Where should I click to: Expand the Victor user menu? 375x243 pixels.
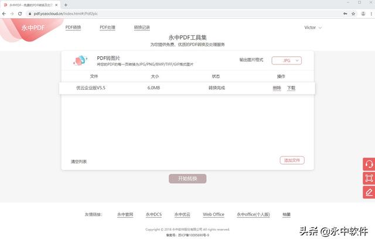[313, 28]
